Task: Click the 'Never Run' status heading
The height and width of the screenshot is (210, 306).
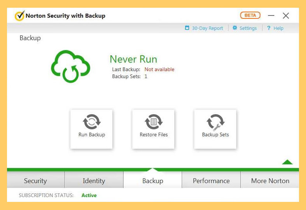Action: tap(133, 59)
